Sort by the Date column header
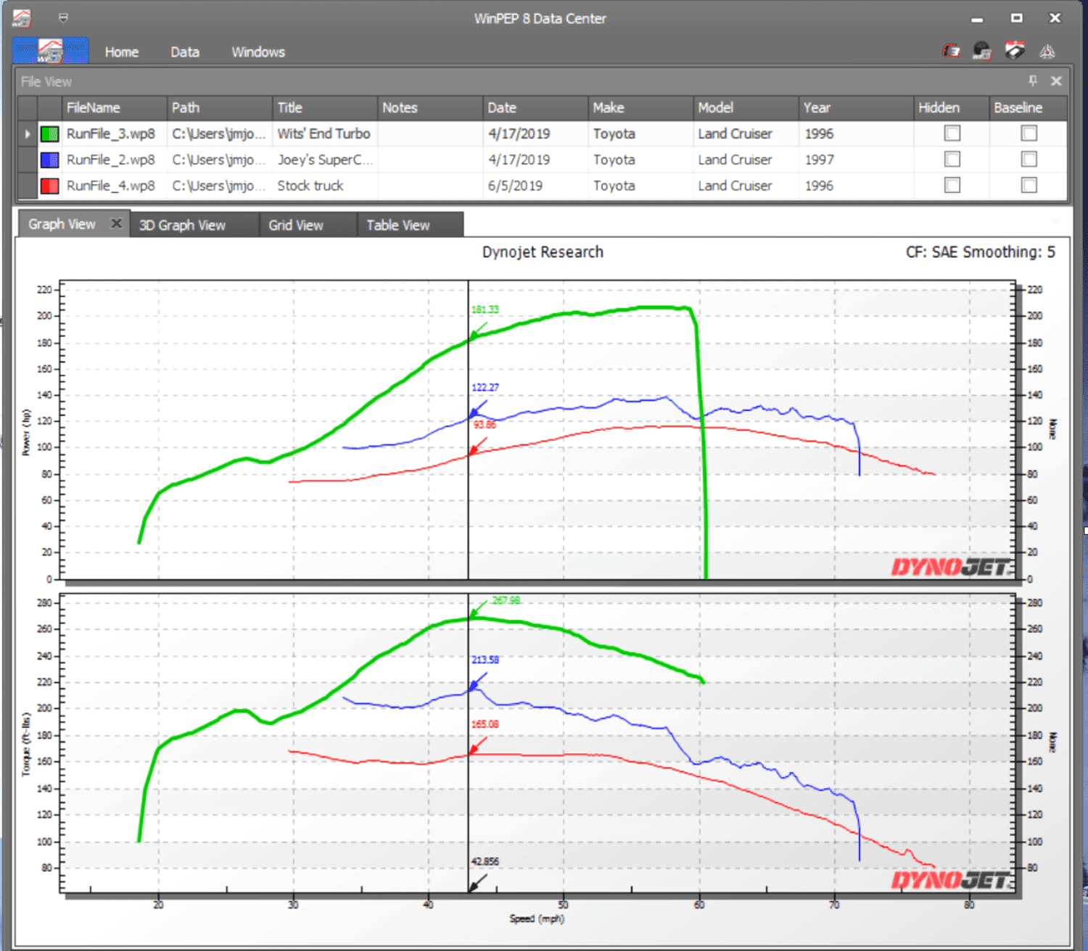Viewport: 1088px width, 951px height. (x=535, y=107)
